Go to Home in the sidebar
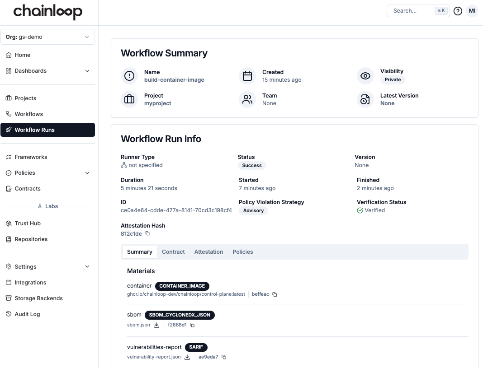This screenshot has width=483, height=368. click(48, 55)
